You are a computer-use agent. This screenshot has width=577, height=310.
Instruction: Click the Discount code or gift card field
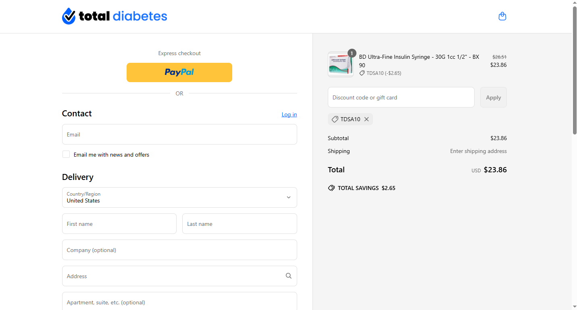401,97
